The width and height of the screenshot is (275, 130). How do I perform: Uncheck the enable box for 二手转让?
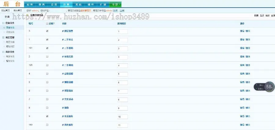point(47,39)
